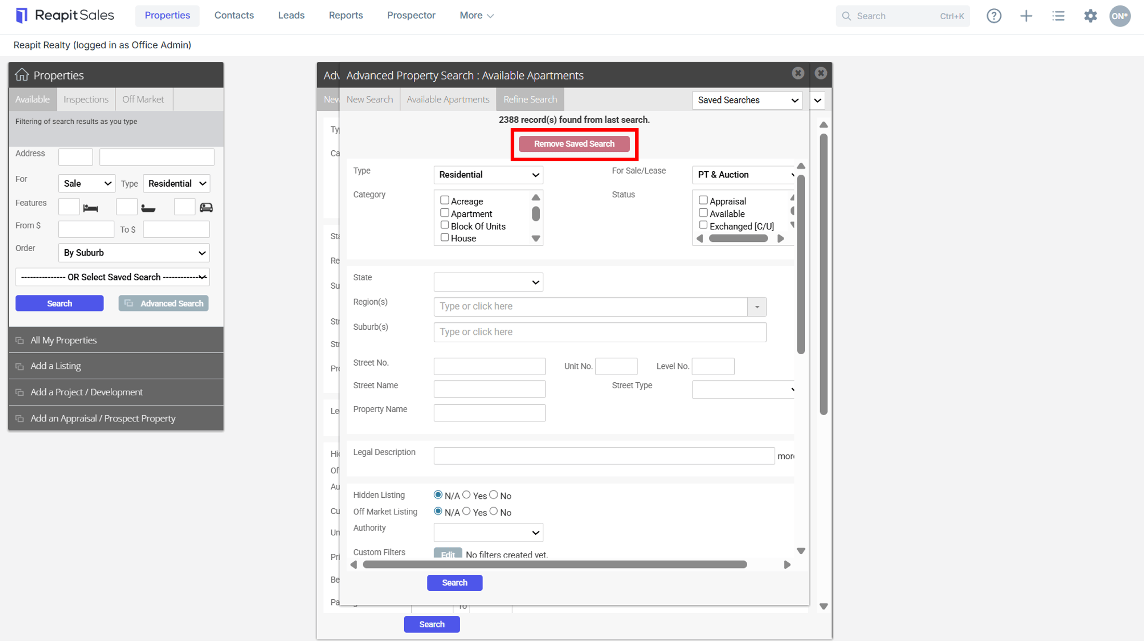Viewport: 1144px width, 644px height.
Task: Open the list view icon in header
Action: (1058, 16)
